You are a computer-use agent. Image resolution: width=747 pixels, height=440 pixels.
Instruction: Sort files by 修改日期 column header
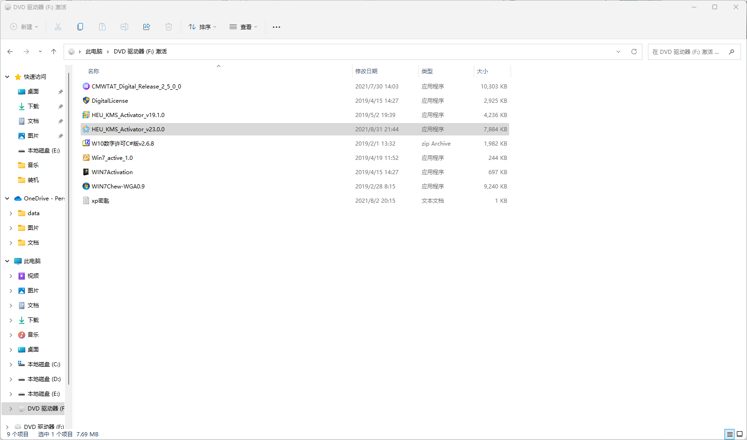coord(366,71)
